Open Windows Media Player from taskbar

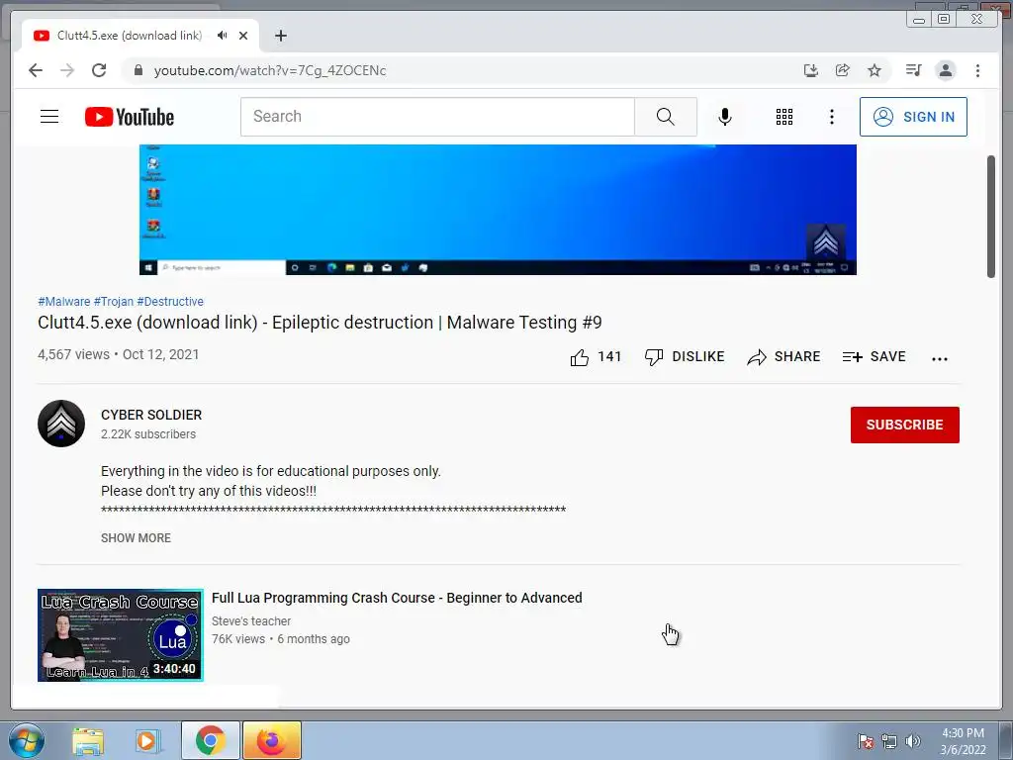tap(147, 740)
